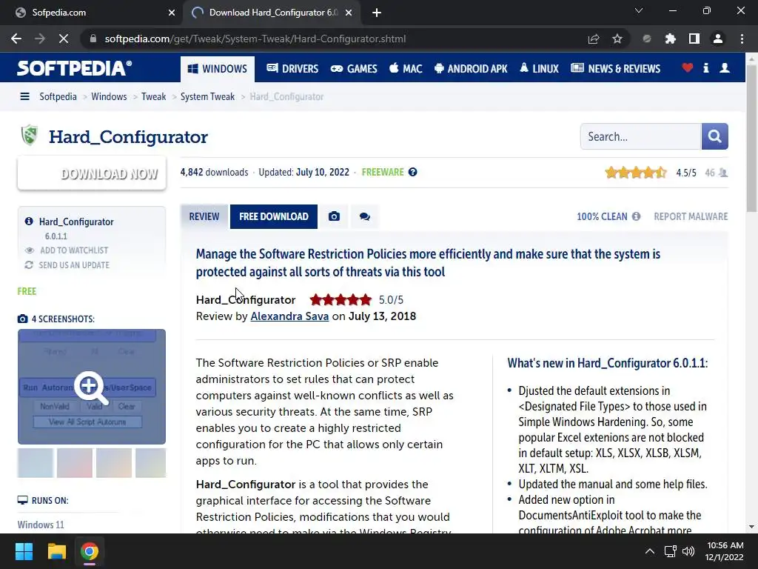Screen dimensions: 758x569
Task: Click the taskbar clock and date
Action: click(x=724, y=551)
